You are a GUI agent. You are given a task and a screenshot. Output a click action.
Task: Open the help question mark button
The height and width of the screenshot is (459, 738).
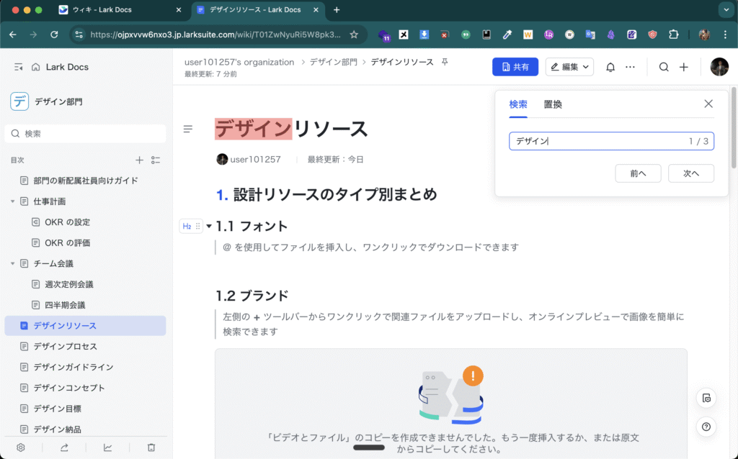[x=706, y=427]
